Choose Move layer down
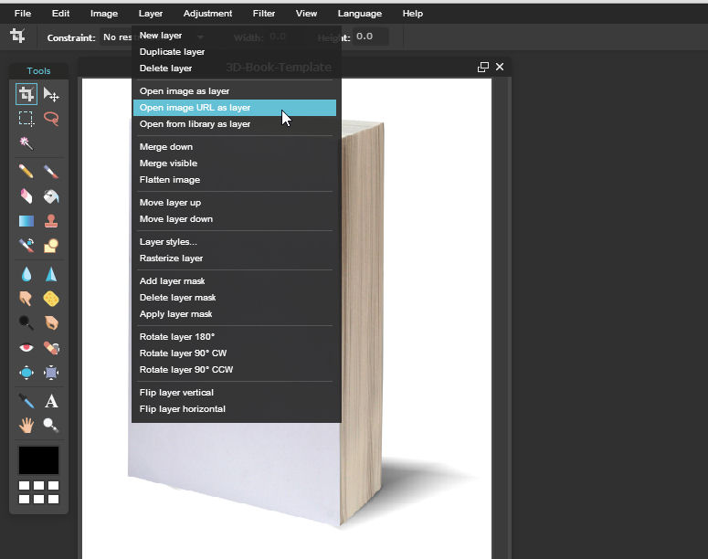The height and width of the screenshot is (559, 708). [235, 219]
